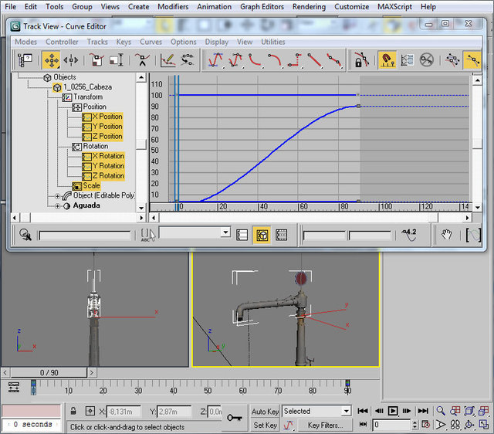The width and height of the screenshot is (494, 434).
Task: Set tangents to linear button
Action: (x=314, y=59)
